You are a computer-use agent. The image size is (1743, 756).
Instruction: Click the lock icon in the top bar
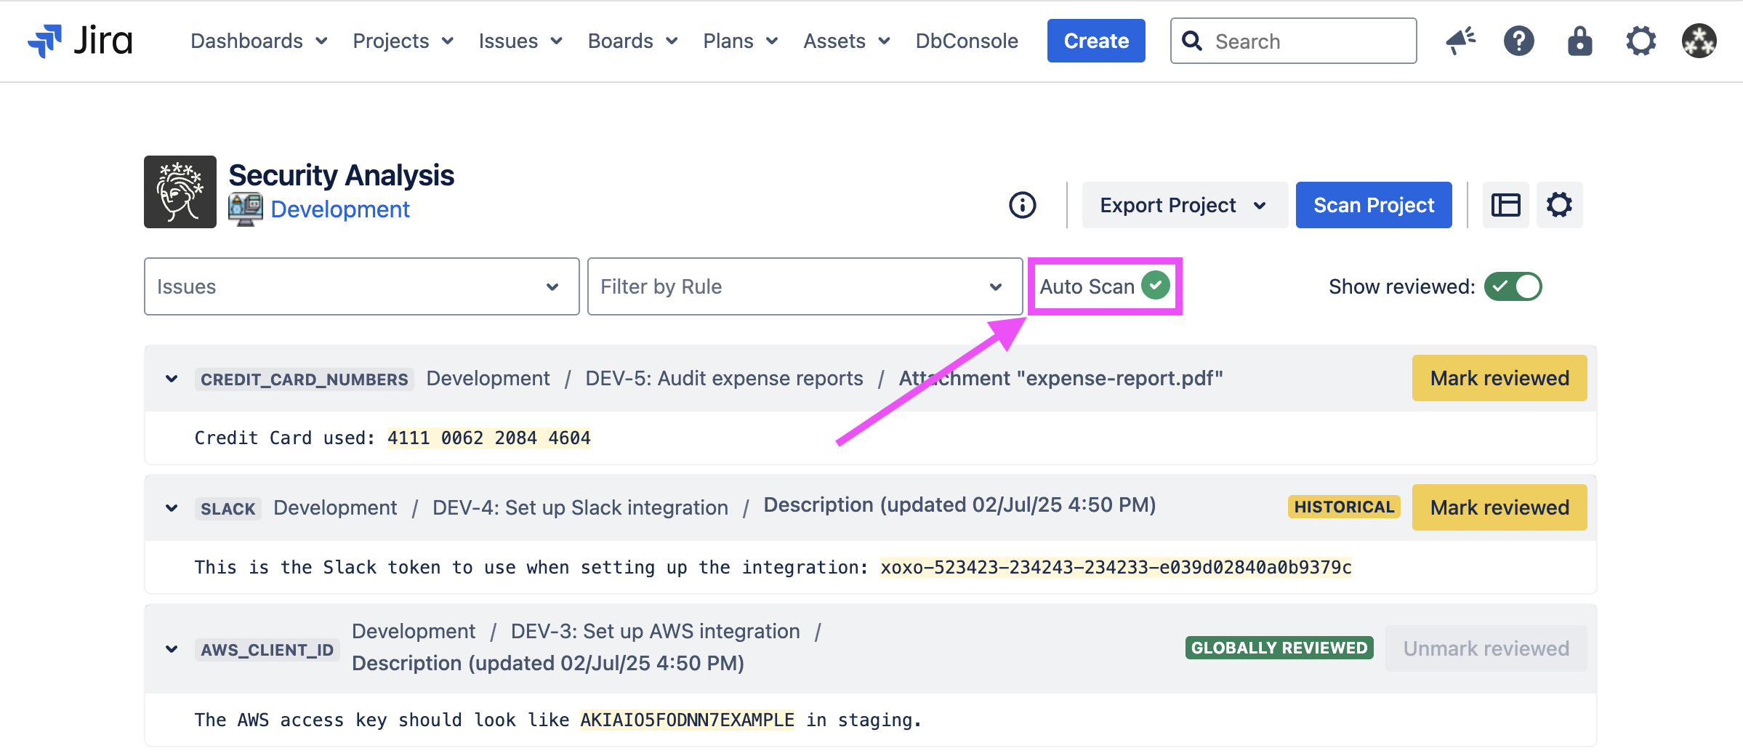pos(1579,41)
